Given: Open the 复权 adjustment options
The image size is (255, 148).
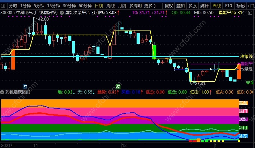Looking at the screenshot, I should point(169,6).
